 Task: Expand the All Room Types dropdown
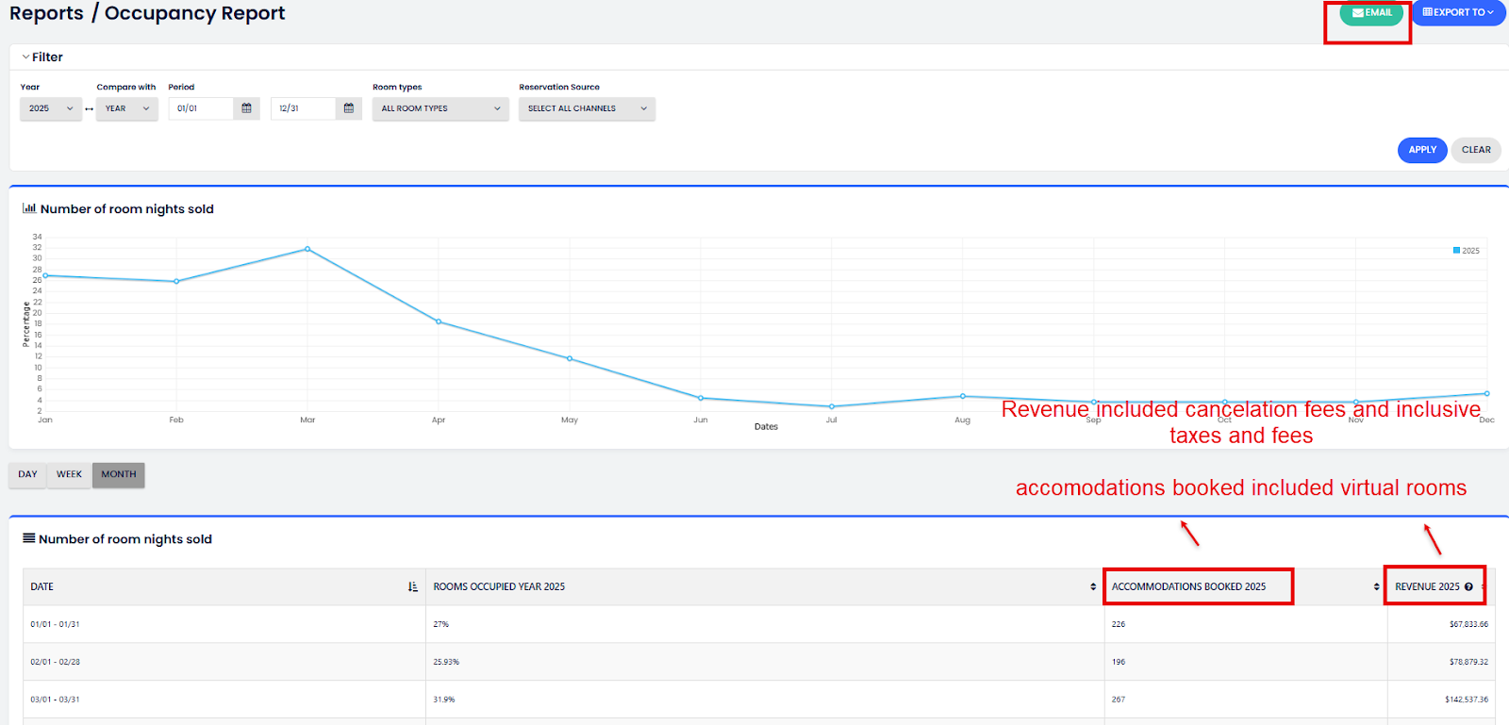(x=439, y=108)
